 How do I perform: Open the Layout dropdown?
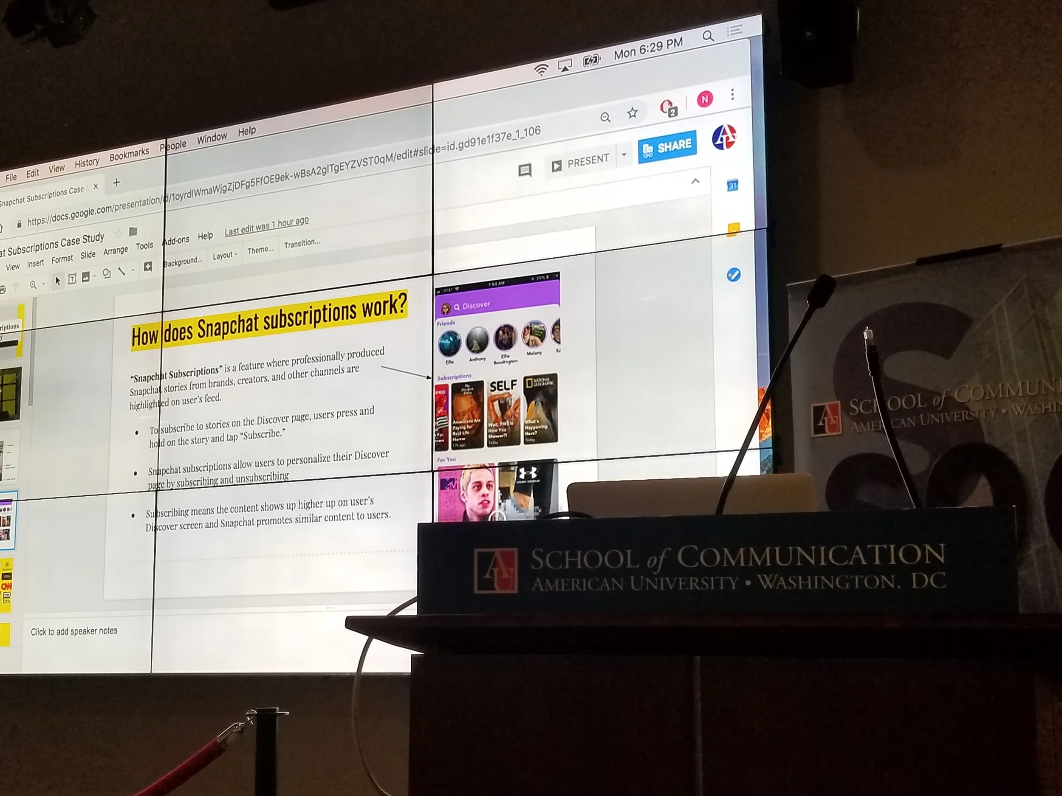click(225, 256)
